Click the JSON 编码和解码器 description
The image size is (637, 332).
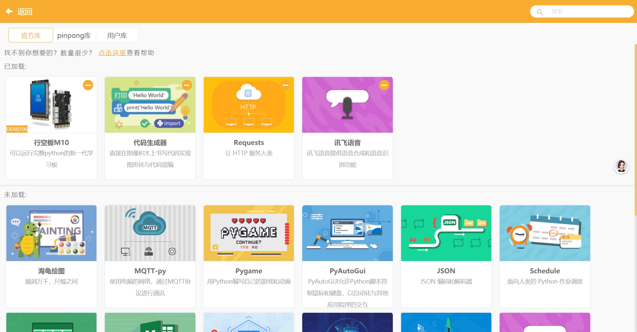click(x=446, y=282)
